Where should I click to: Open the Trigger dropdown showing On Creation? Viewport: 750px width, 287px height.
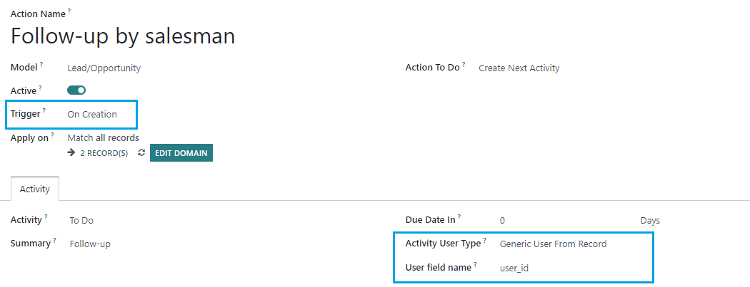tap(92, 115)
